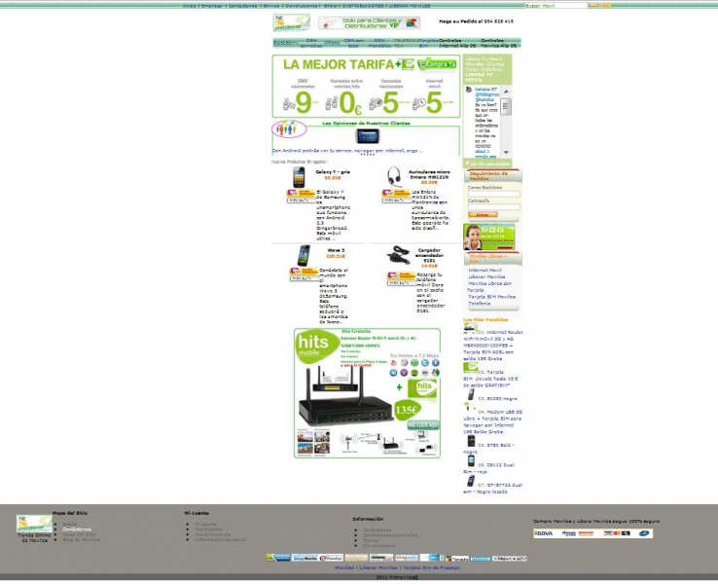The image size is (718, 584).
Task: Select the BlackBerry category tab
Action: (285, 43)
